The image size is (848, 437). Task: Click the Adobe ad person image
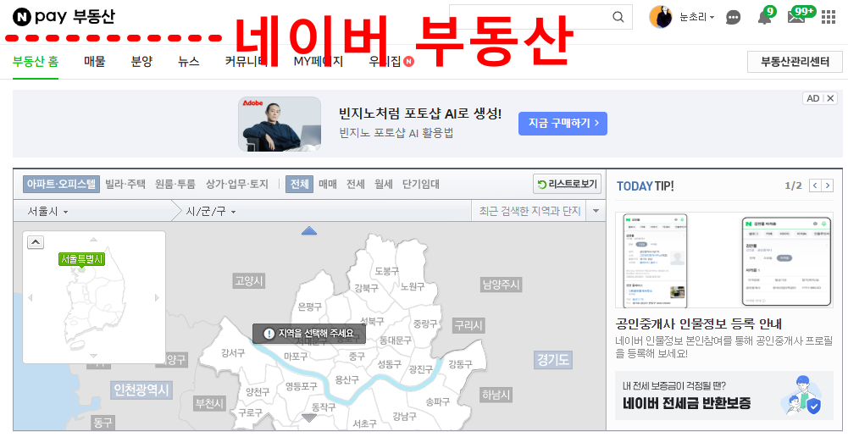click(x=280, y=124)
